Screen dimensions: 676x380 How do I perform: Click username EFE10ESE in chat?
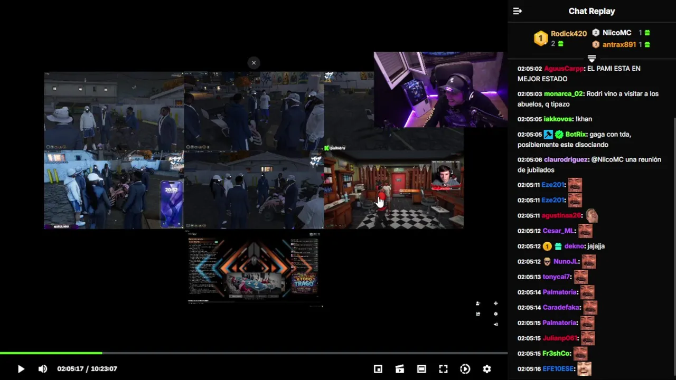(558, 369)
